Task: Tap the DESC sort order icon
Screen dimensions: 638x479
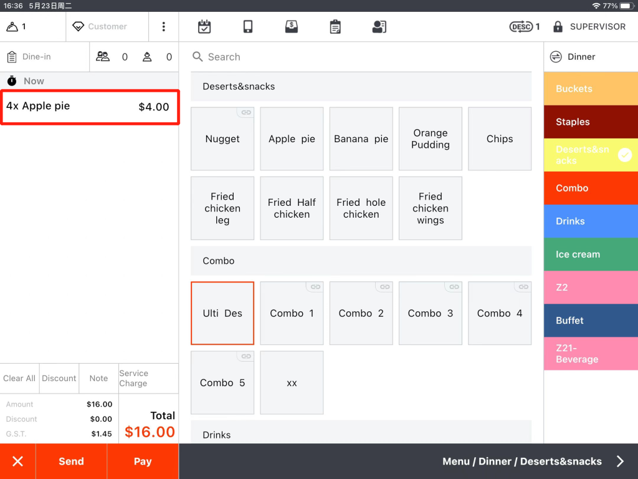Action: [x=521, y=27]
